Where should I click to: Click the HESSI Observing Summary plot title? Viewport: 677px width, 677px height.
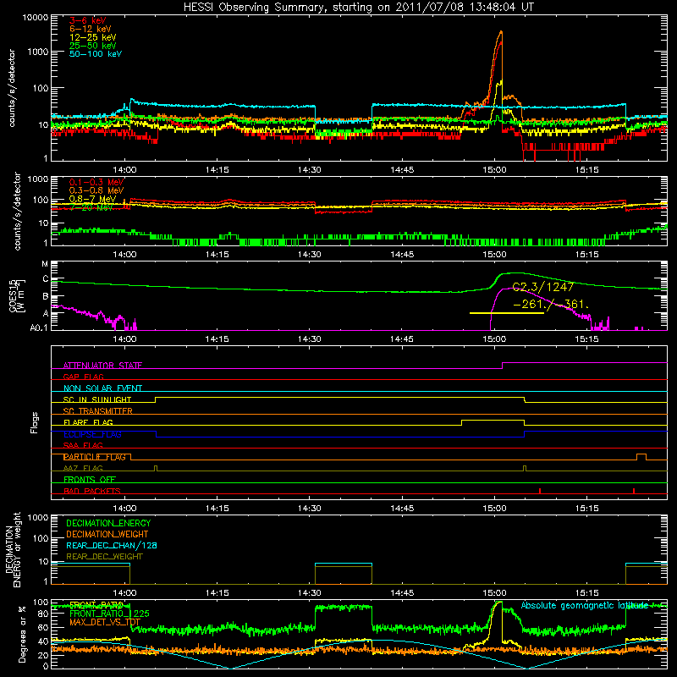click(359, 8)
